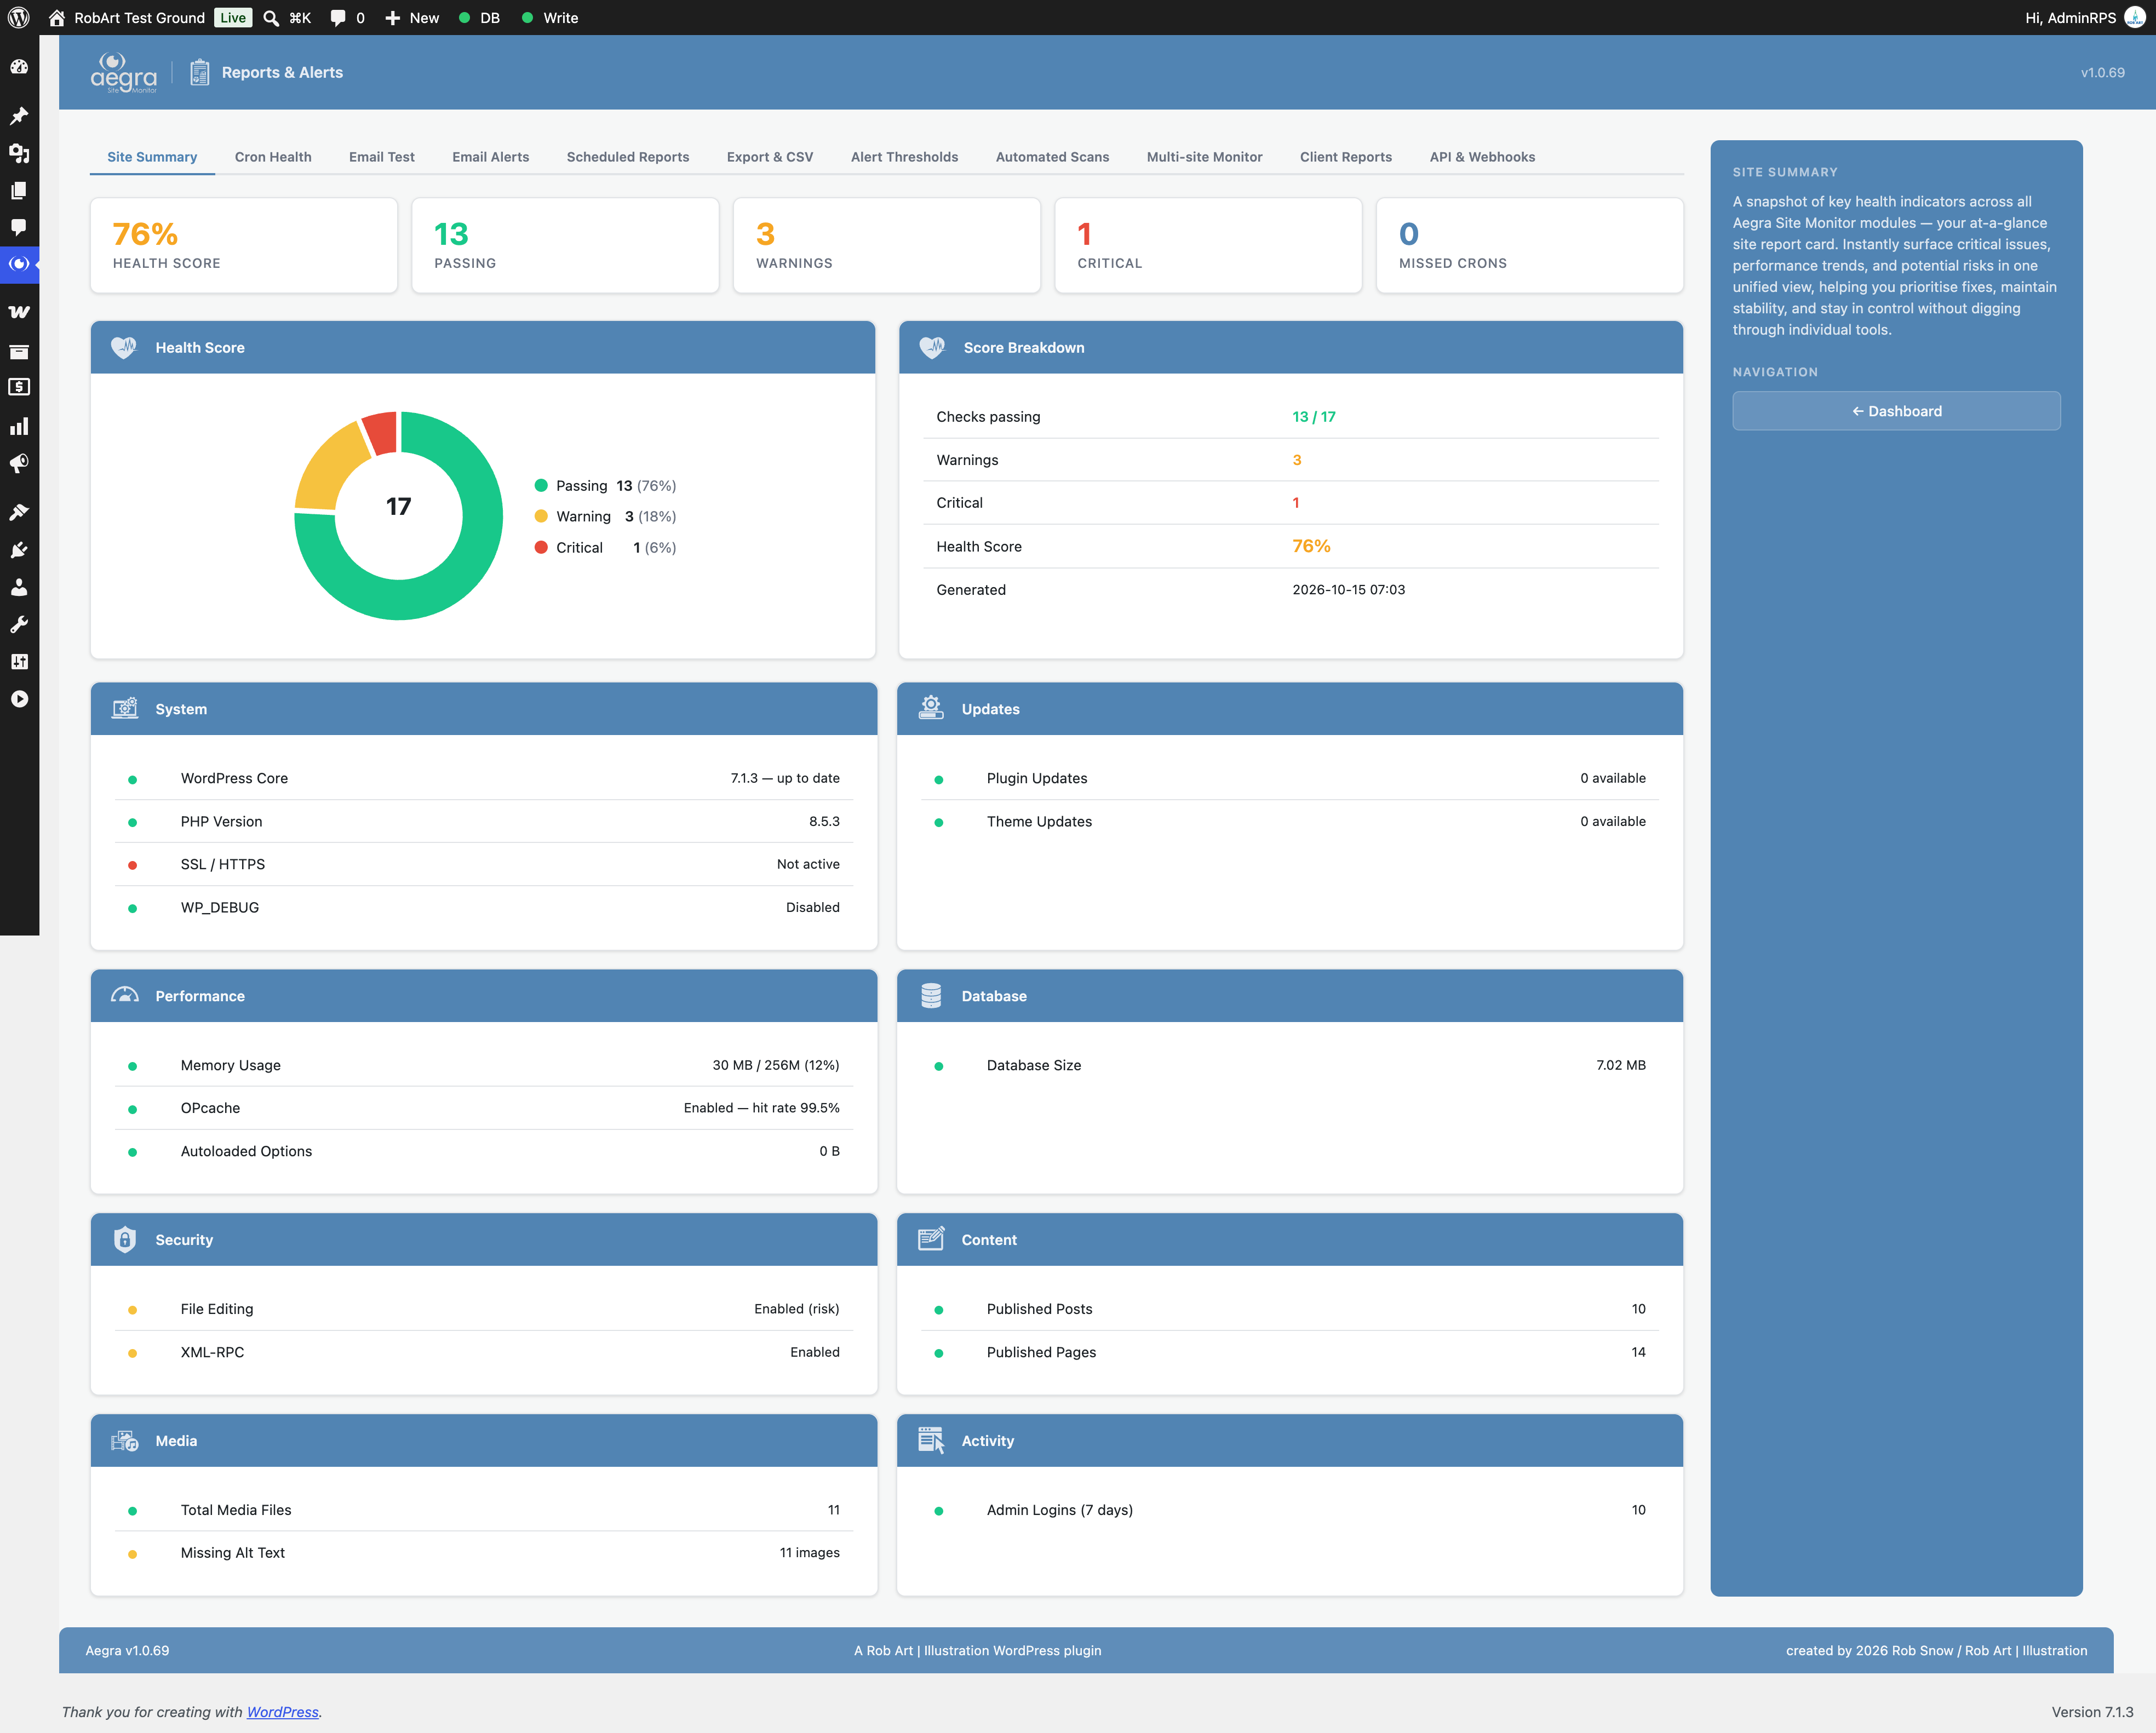Click the Dashboard navigation button
The height and width of the screenshot is (1733, 2156).
[x=1896, y=411]
